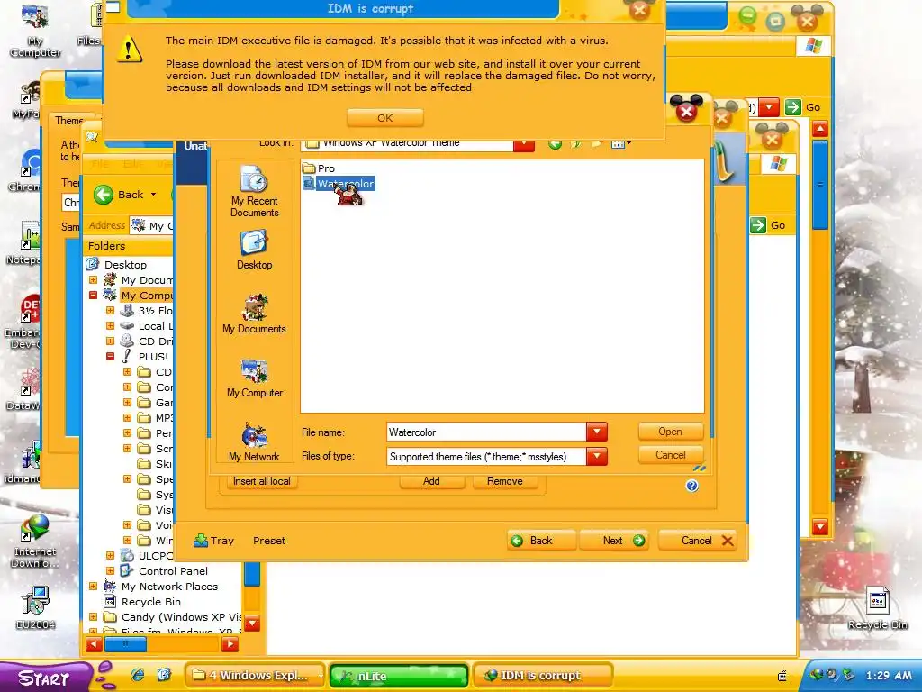Select the Pro folder in the file list
922x692 pixels.
[319, 168]
